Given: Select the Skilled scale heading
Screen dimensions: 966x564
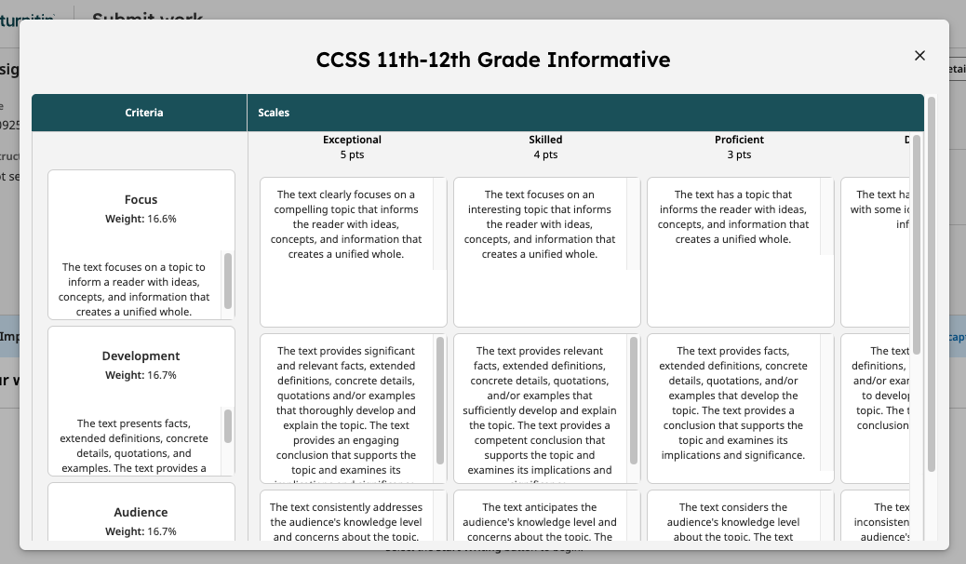Looking at the screenshot, I should tap(546, 140).
